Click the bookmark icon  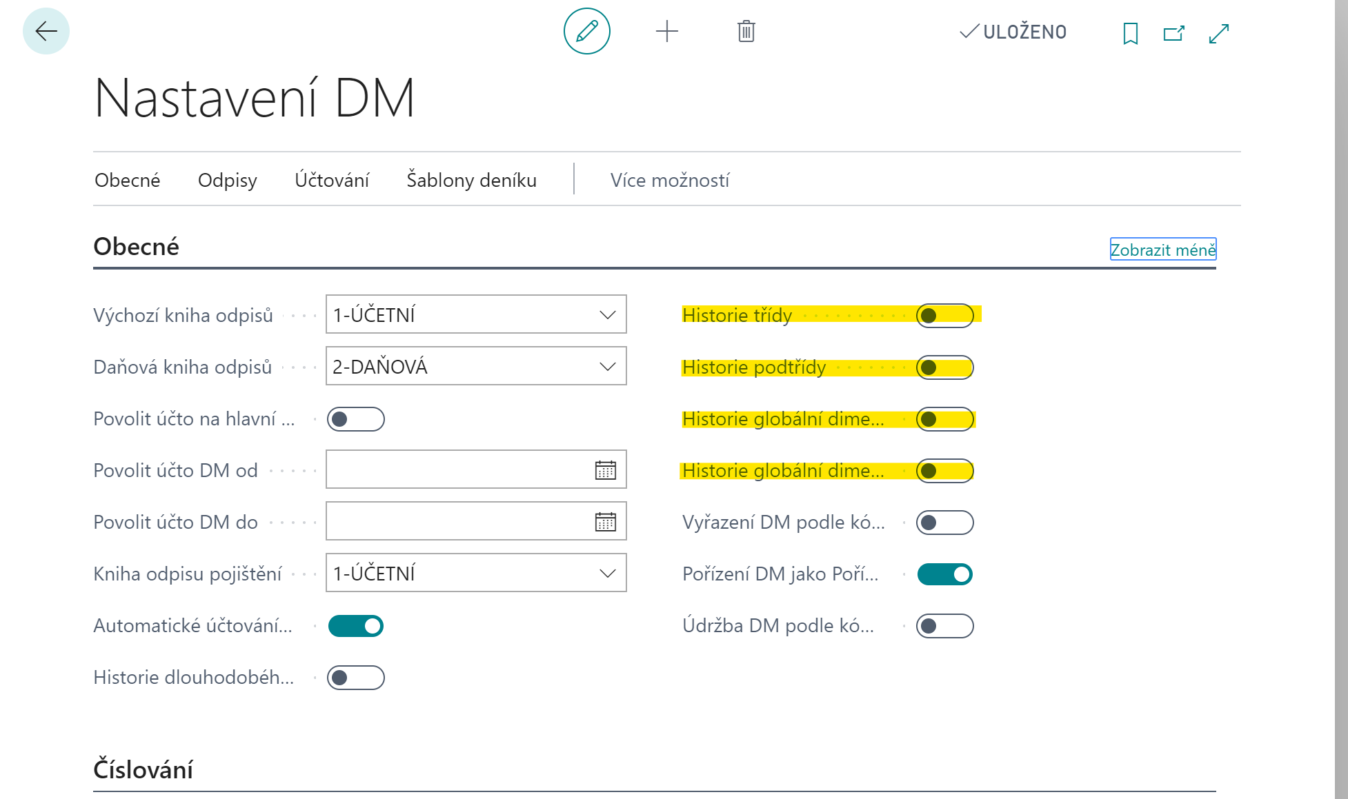click(1130, 33)
